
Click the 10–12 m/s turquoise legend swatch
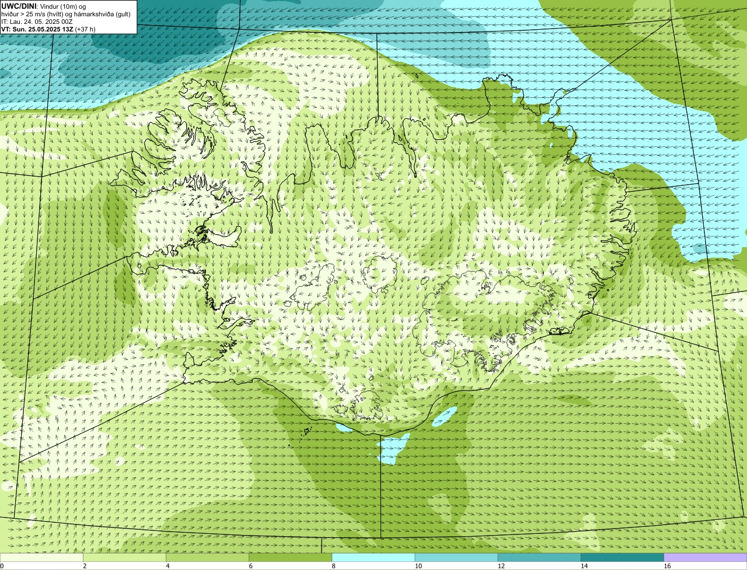(x=456, y=557)
